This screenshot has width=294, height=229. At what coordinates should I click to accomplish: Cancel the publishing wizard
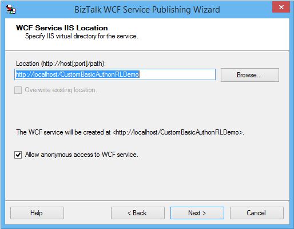(x=257, y=213)
